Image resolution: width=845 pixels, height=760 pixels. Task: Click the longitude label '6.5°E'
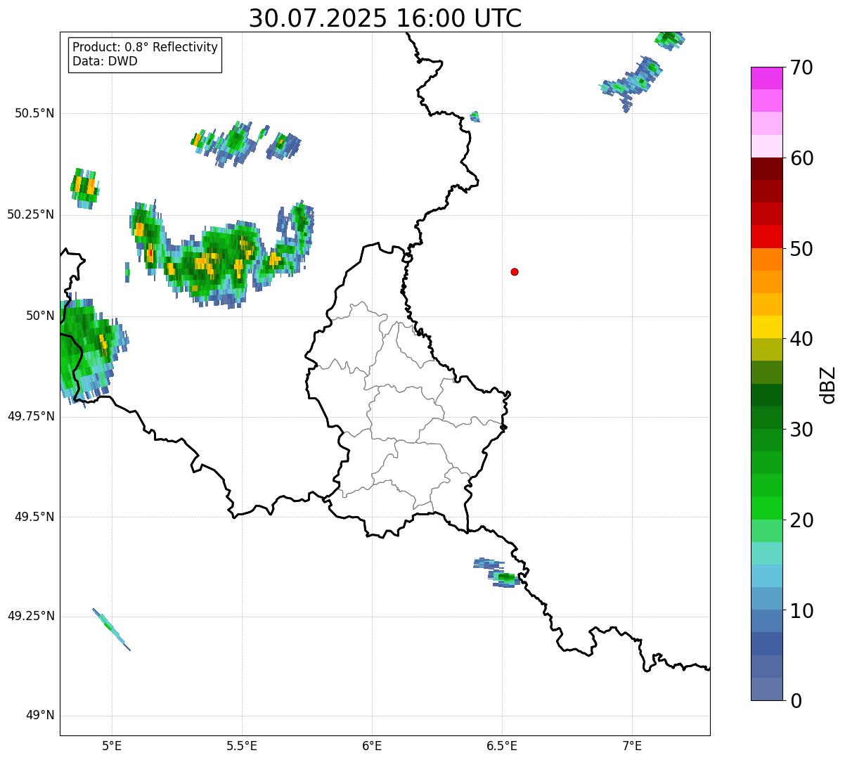pyautogui.click(x=502, y=746)
